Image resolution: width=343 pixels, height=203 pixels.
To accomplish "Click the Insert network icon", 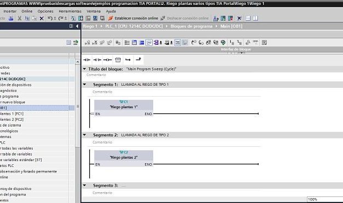I will pos(88,43).
